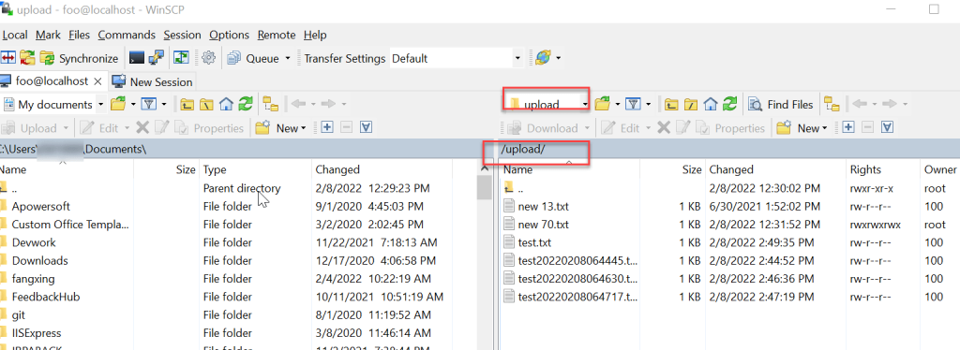The height and width of the screenshot is (350, 960).
Task: Expand the Queue dropdown arrow
Action: 287,59
